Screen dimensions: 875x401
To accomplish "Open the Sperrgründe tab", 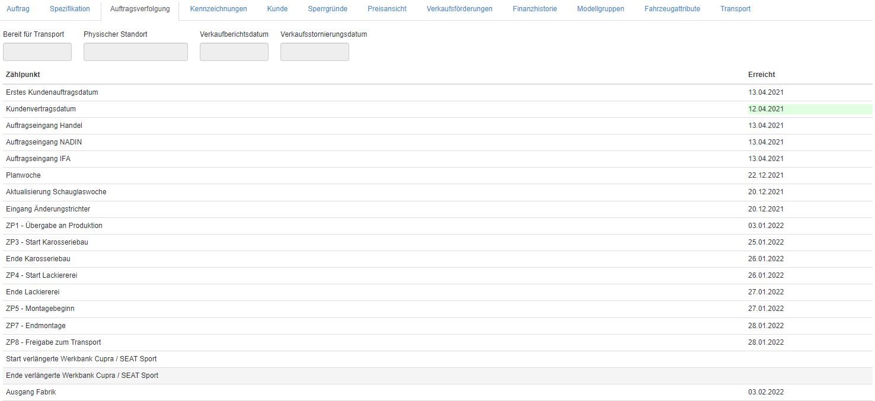I will tap(327, 9).
